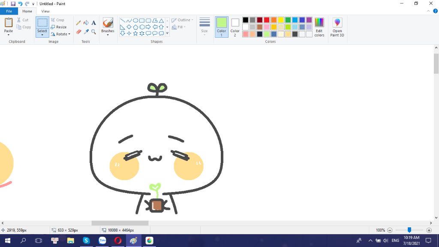The height and width of the screenshot is (247, 439).
Task: Select the Color picker eyedropper tool
Action: point(86,32)
